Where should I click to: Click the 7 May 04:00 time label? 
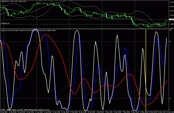point(126,112)
